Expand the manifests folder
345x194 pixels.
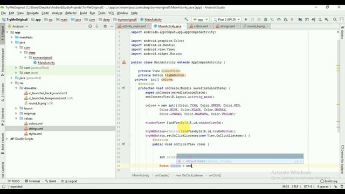click(x=12, y=37)
